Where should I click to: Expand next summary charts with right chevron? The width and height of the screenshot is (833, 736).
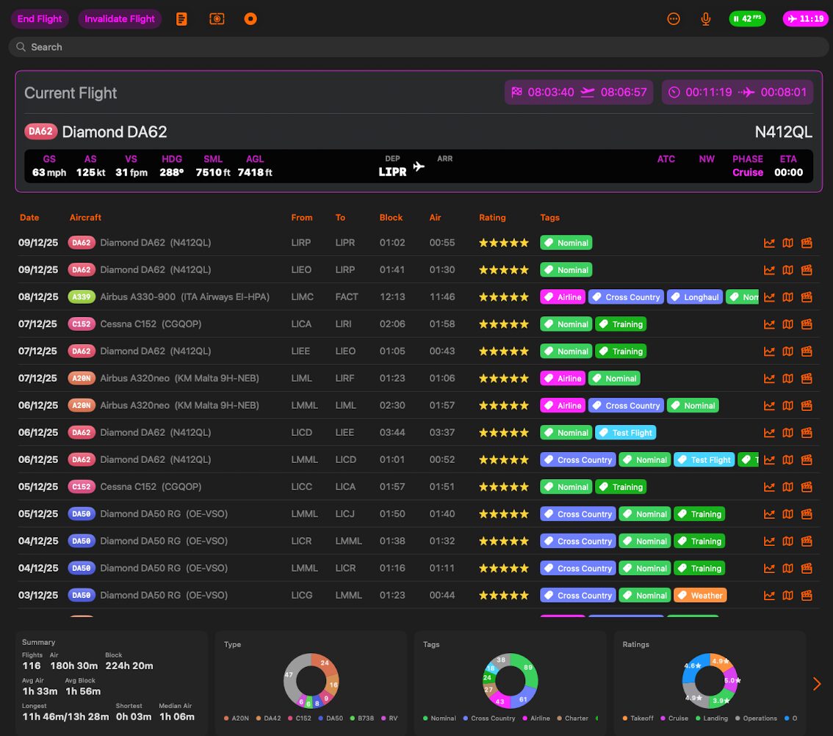click(817, 684)
